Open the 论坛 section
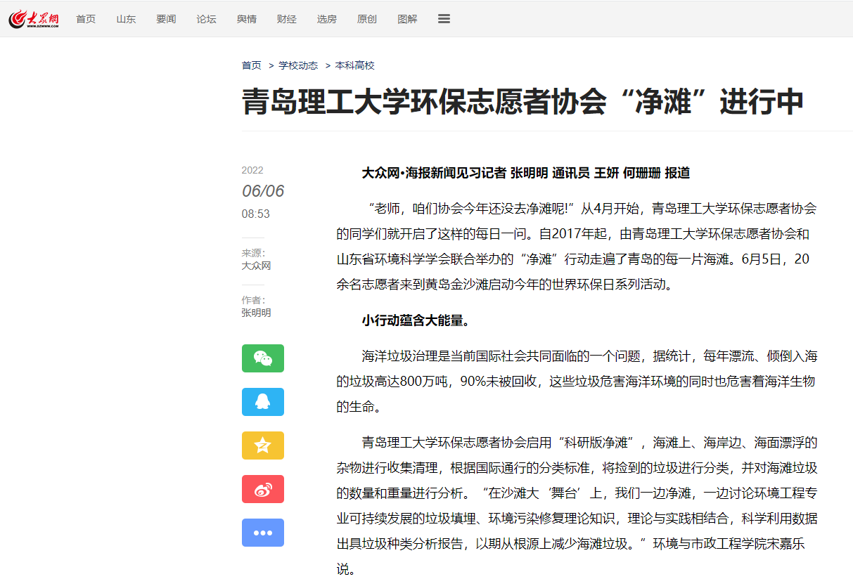The width and height of the screenshot is (853, 579). pyautogui.click(x=206, y=19)
